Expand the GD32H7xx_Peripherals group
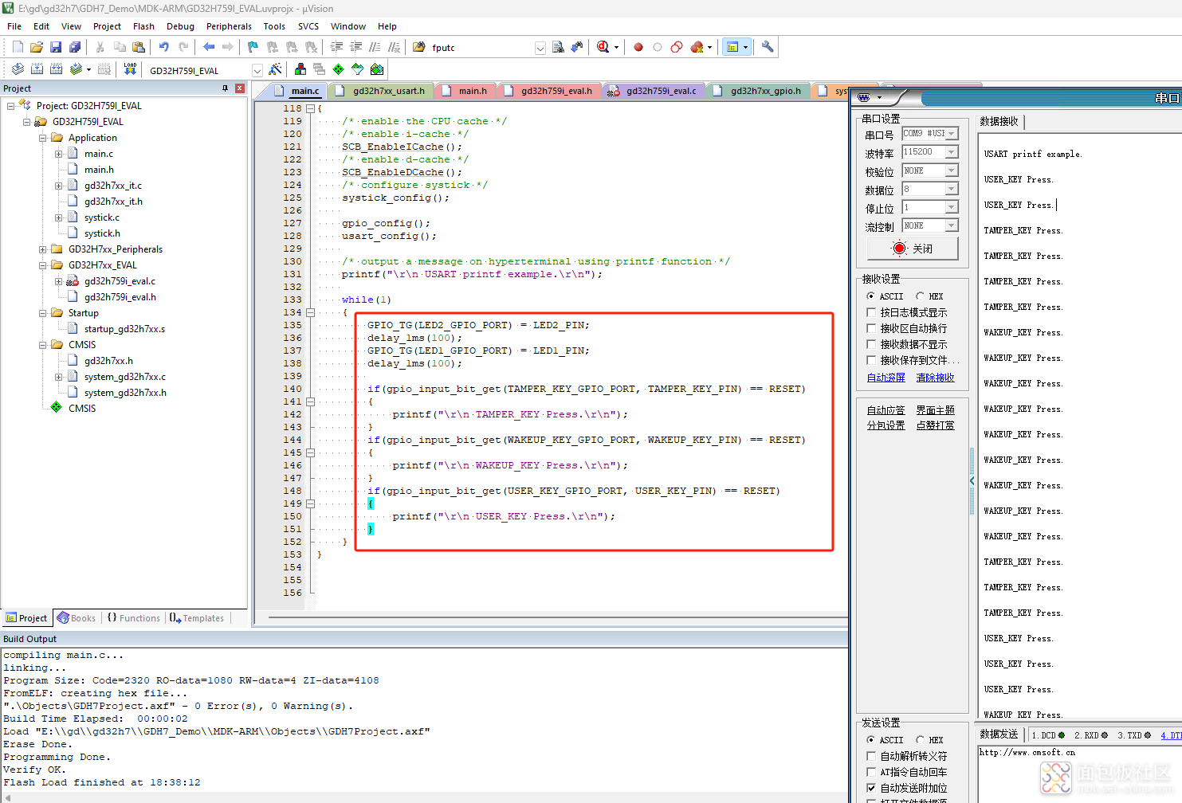The image size is (1182, 803). [x=43, y=249]
